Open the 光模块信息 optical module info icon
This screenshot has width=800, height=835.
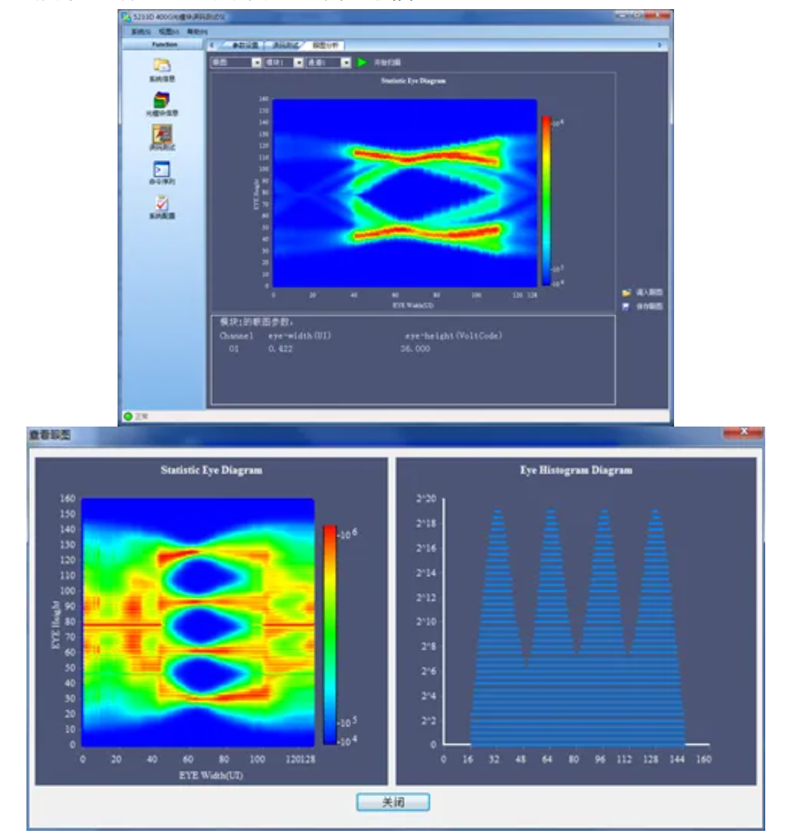(162, 101)
